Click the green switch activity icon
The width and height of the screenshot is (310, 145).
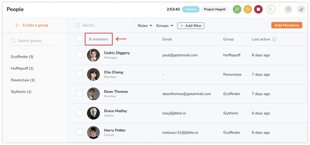coord(237,9)
